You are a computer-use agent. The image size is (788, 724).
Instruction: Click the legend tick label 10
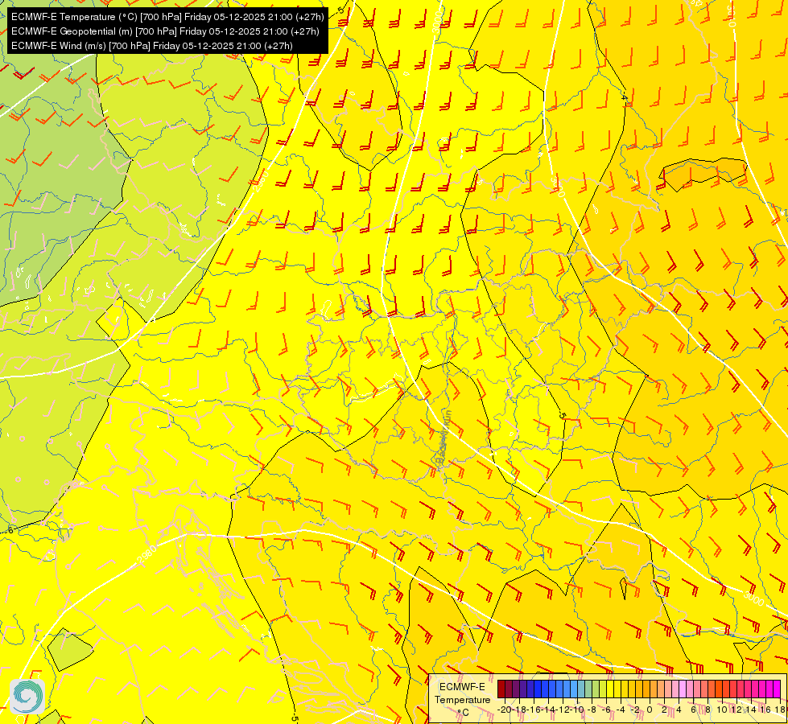[722, 710]
